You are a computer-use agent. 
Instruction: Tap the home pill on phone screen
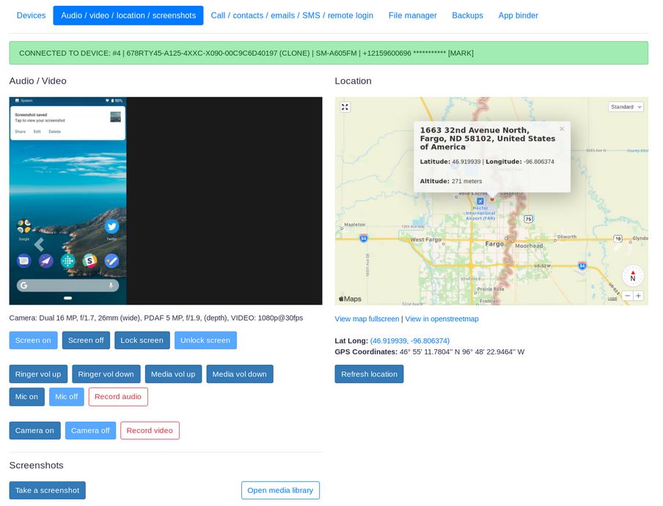tap(67, 298)
